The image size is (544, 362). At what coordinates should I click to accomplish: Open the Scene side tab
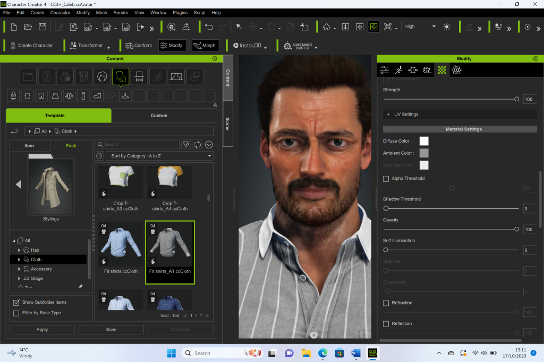point(227,124)
